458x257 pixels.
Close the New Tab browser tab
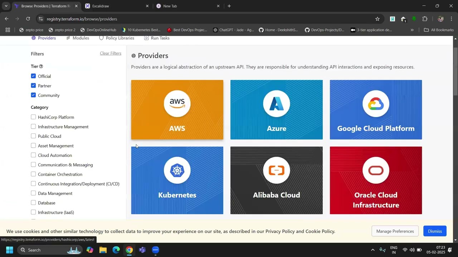click(218, 6)
